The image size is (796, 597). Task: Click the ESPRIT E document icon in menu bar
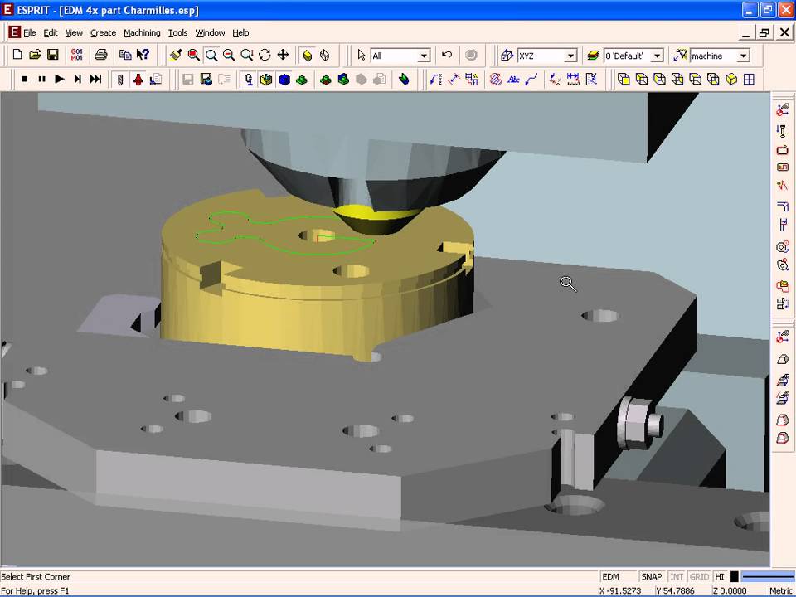coord(14,32)
